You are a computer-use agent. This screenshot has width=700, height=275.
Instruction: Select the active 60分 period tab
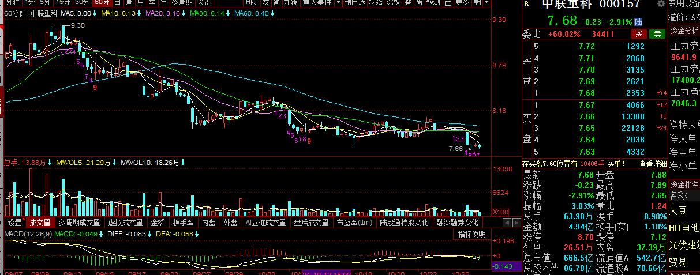point(102,3)
